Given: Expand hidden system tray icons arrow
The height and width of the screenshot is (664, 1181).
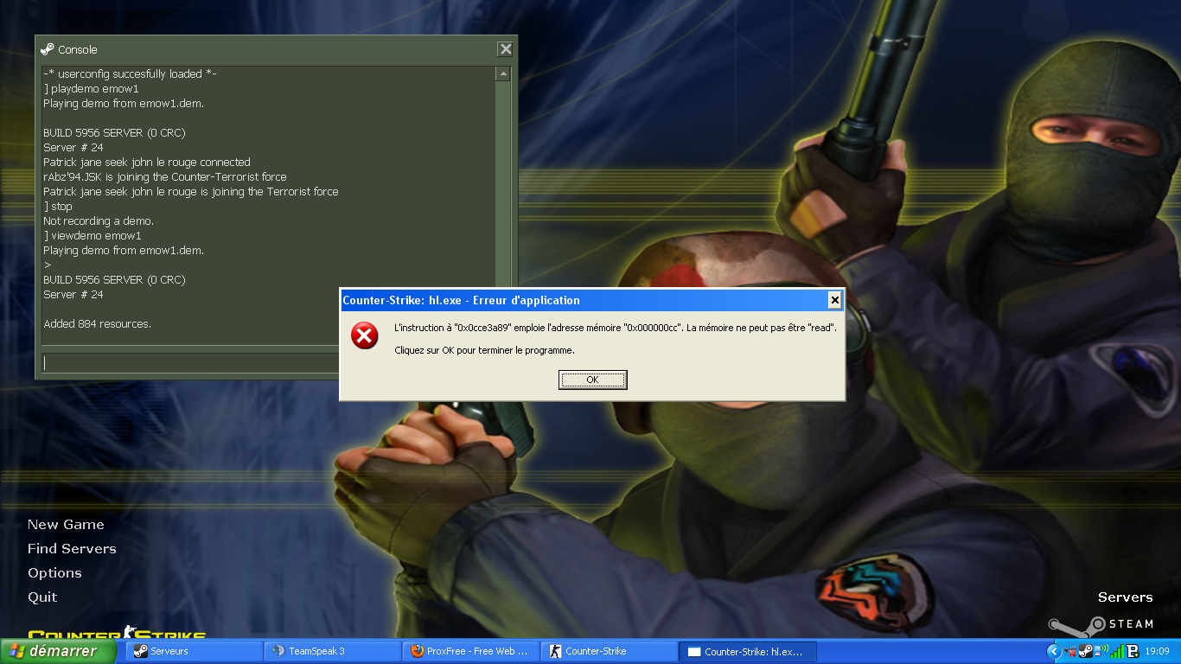Looking at the screenshot, I should [x=1054, y=651].
